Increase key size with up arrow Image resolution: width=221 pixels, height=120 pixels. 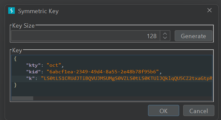tap(165, 34)
